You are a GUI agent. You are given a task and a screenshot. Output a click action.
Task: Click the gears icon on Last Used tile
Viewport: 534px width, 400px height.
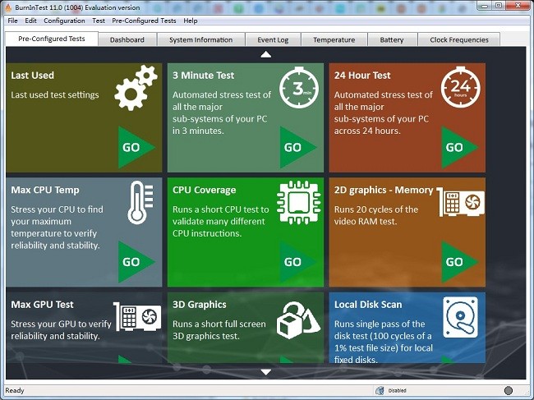tap(136, 87)
